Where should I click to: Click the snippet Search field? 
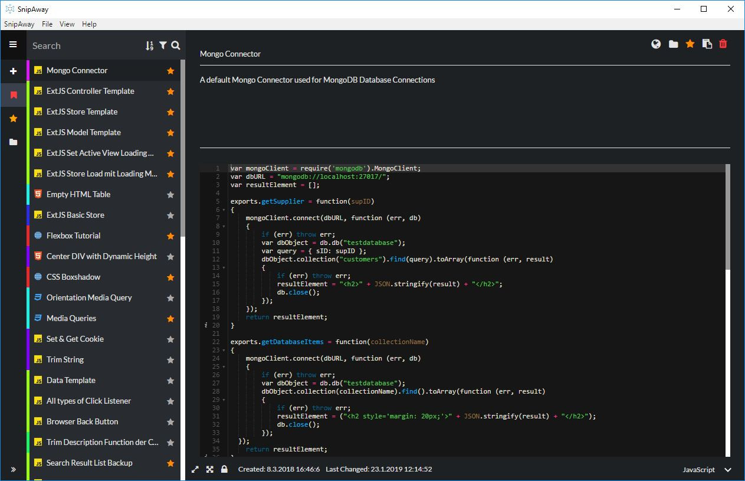[86, 45]
